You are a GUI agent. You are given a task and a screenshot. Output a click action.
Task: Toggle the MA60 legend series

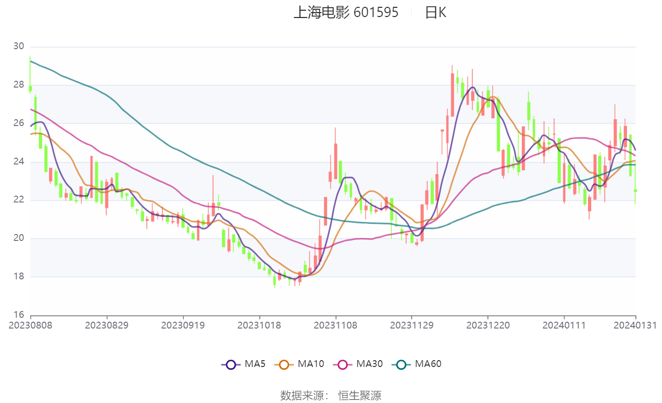pyautogui.click(x=416, y=364)
